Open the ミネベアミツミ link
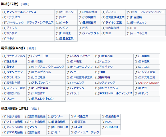The image size is (166, 137). [x=80, y=56]
